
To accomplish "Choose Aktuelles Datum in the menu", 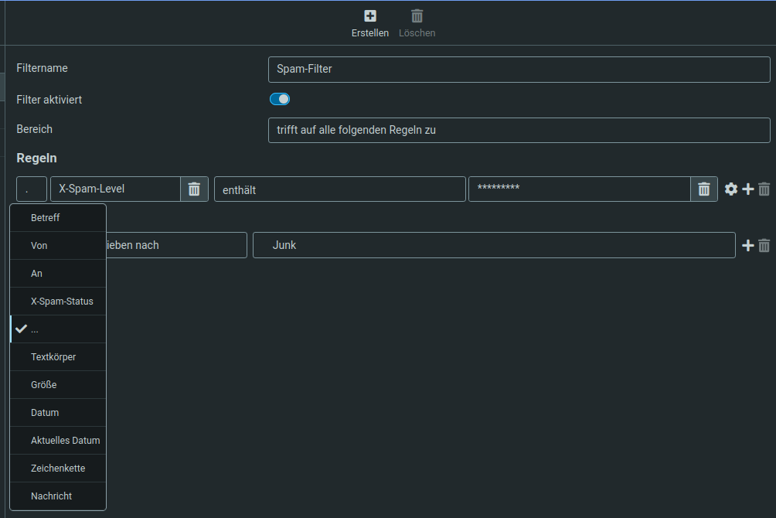I will 58,440.
